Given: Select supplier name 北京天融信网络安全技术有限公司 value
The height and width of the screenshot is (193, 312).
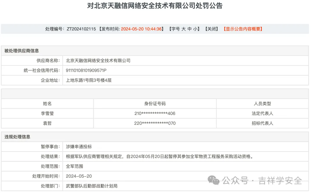Looking at the screenshot, I should pos(98,61).
